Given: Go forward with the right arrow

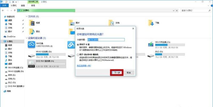Looking at the screenshot, I should tap(7, 10).
